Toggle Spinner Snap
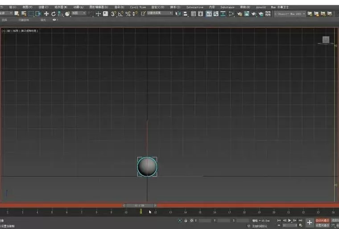Viewport: 339px width, 229px height. pyautogui.click(x=135, y=14)
